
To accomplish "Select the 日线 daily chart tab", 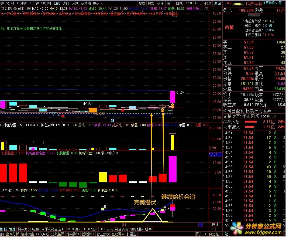I will (x=57, y=3).
